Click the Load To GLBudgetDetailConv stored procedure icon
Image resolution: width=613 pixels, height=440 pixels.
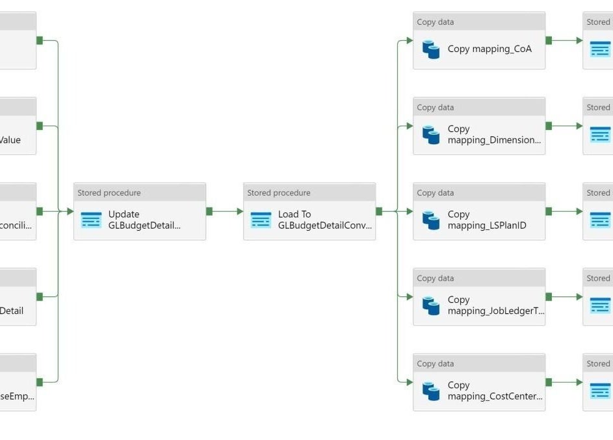point(261,220)
